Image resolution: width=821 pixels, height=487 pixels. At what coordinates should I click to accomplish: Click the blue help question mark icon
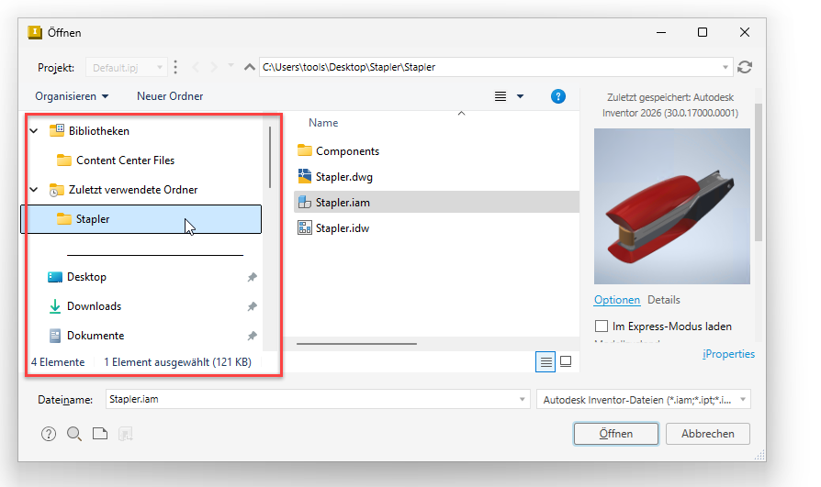[558, 96]
